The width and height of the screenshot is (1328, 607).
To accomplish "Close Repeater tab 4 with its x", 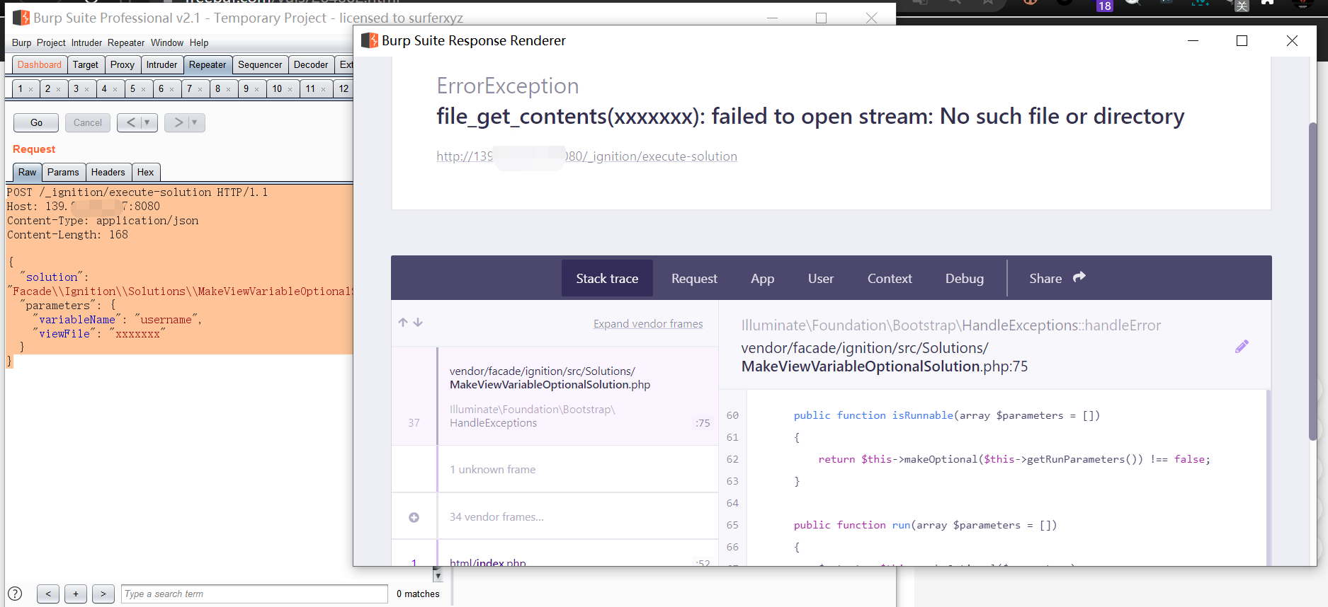I will tap(115, 89).
